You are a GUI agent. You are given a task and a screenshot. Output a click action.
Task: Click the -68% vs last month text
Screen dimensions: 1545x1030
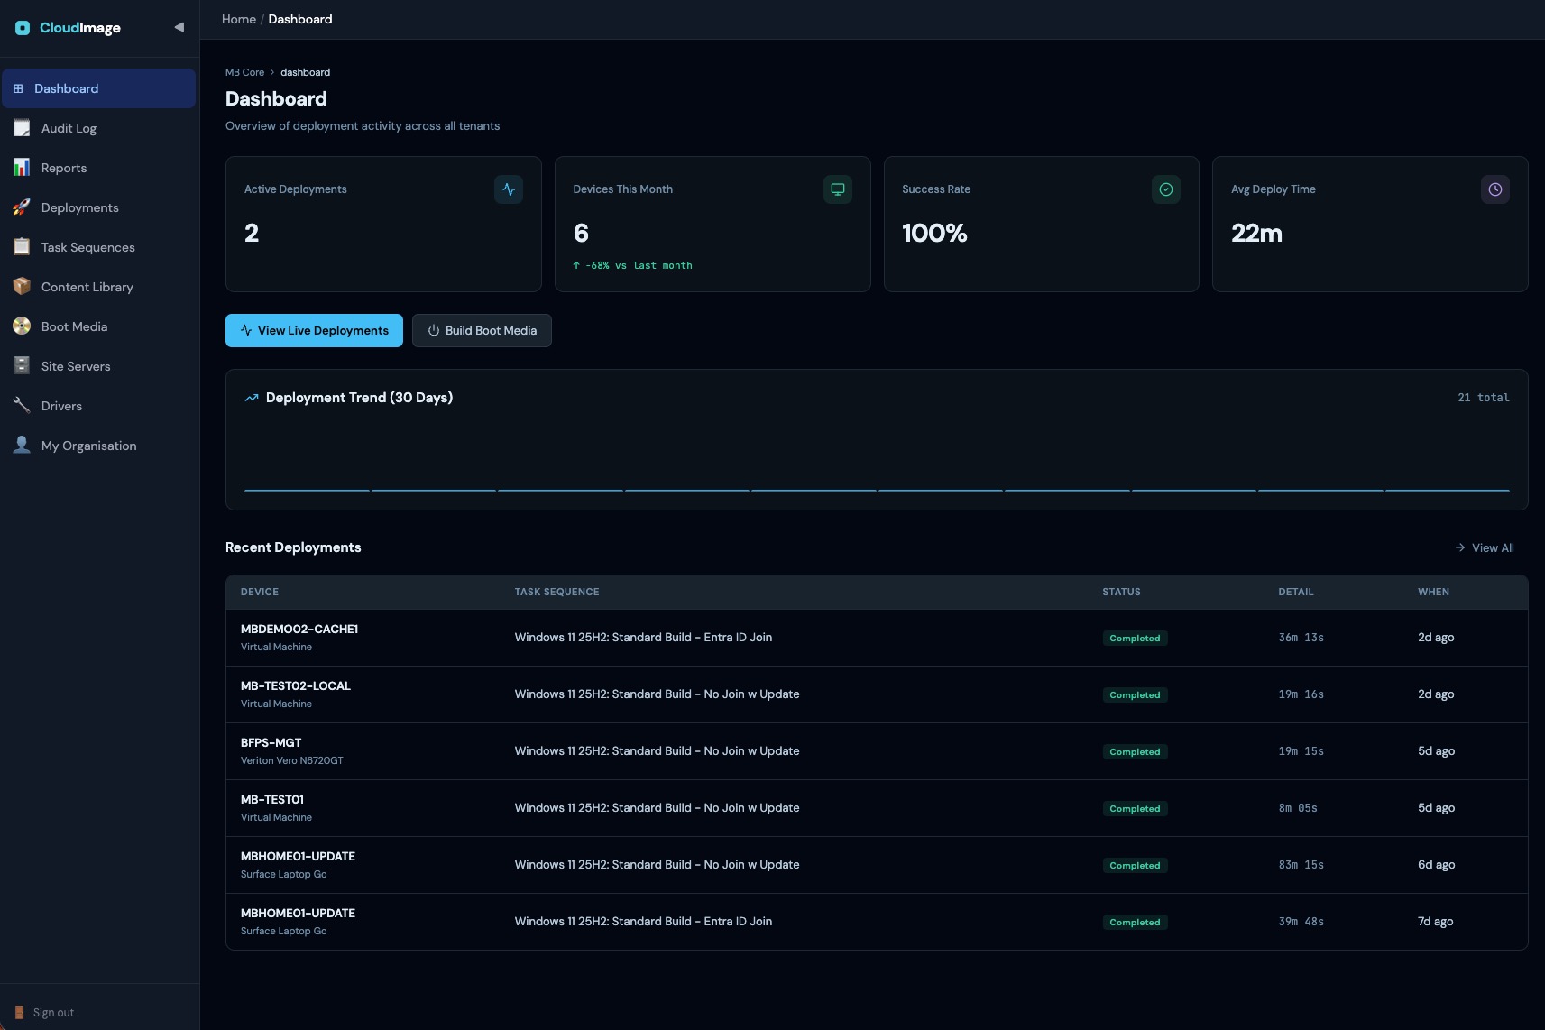tap(639, 265)
